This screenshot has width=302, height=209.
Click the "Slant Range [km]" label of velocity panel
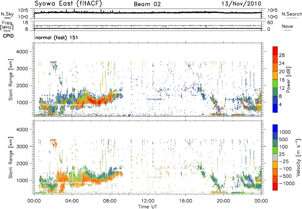point(11,158)
